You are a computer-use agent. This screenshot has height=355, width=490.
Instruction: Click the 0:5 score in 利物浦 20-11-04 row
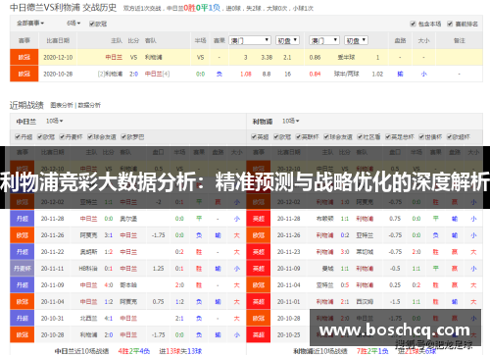345,285
